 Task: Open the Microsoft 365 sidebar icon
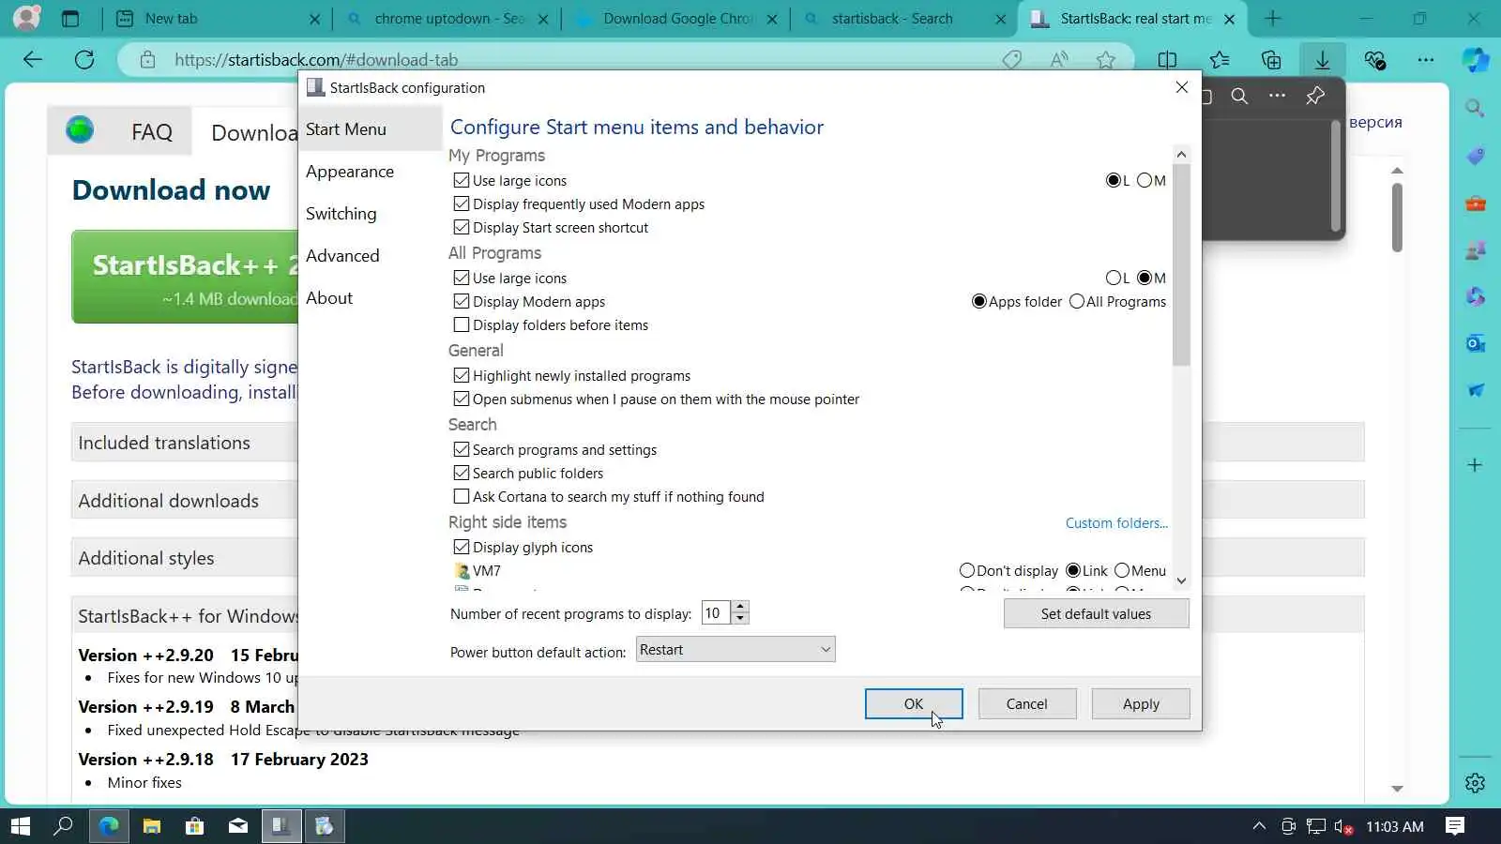click(1475, 296)
